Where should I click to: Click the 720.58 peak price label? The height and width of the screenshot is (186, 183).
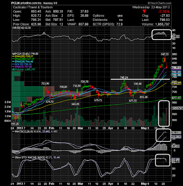pyautogui.click(x=138, y=84)
